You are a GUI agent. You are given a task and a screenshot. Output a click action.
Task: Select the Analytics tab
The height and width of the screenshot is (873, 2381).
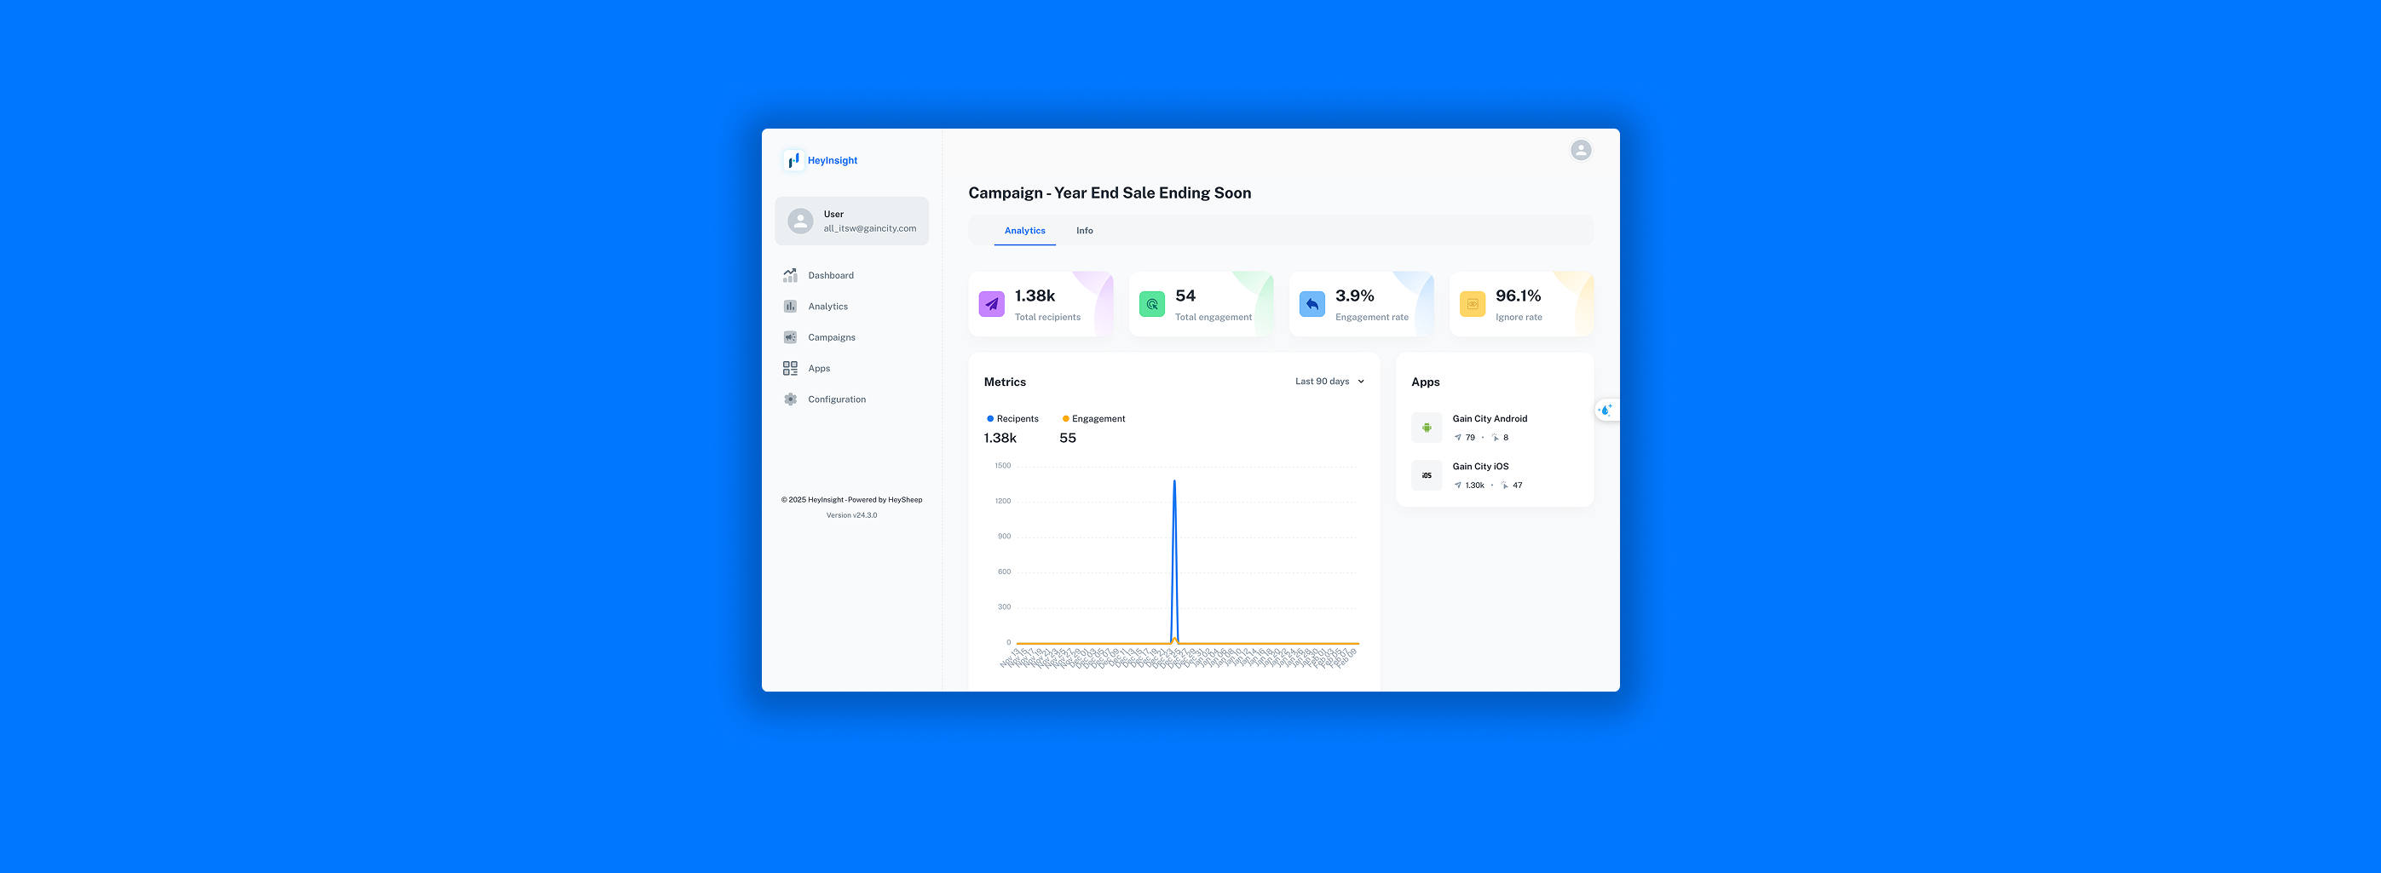(1025, 230)
